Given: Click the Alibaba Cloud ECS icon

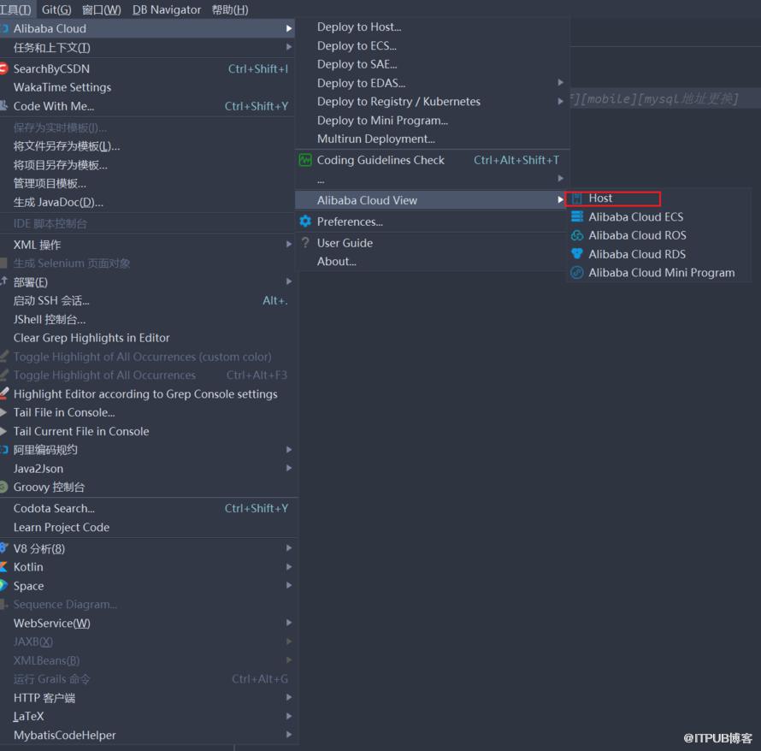Looking at the screenshot, I should pos(577,216).
